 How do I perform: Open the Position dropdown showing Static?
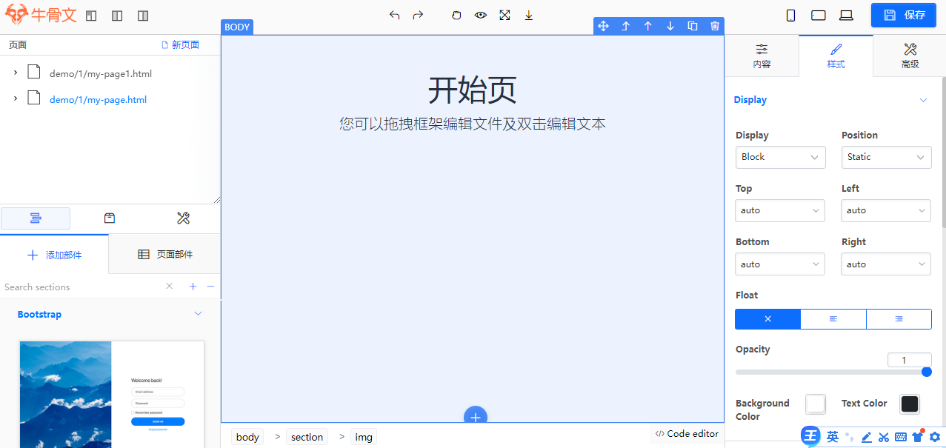point(887,157)
